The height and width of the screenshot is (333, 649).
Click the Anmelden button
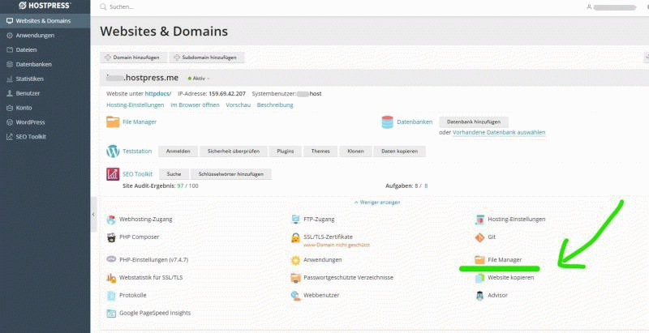[x=178, y=152]
